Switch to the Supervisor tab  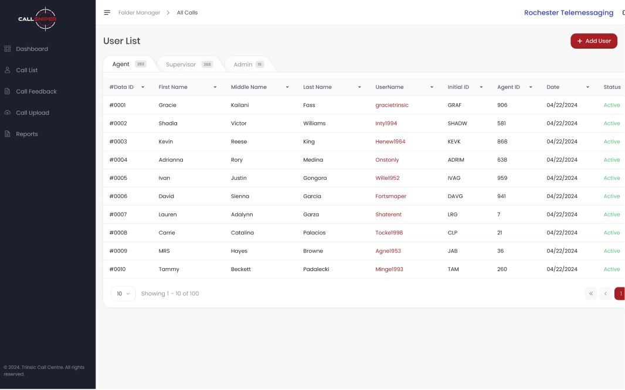tap(189, 64)
